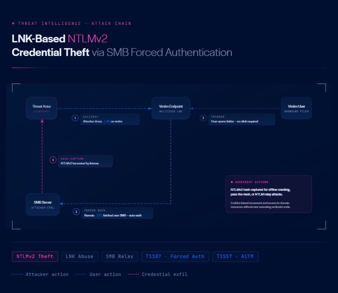Click the Forced Auth description label
The image size is (338, 293).
(117, 213)
